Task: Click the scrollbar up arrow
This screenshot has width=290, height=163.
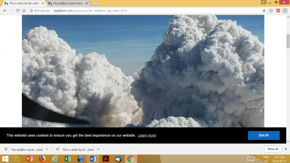Action: point(288,17)
